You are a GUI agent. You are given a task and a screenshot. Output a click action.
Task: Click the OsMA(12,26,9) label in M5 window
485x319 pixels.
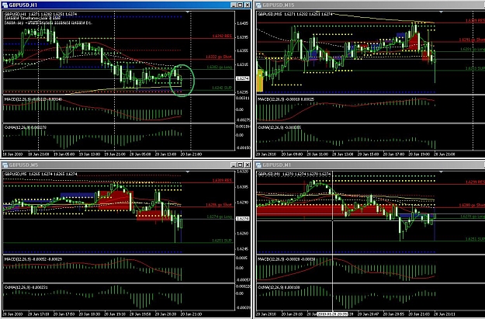tap(17, 287)
